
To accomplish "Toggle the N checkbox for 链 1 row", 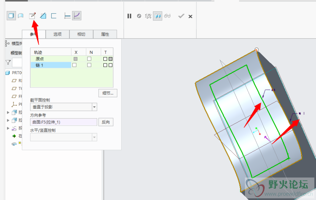I will click(89, 65).
